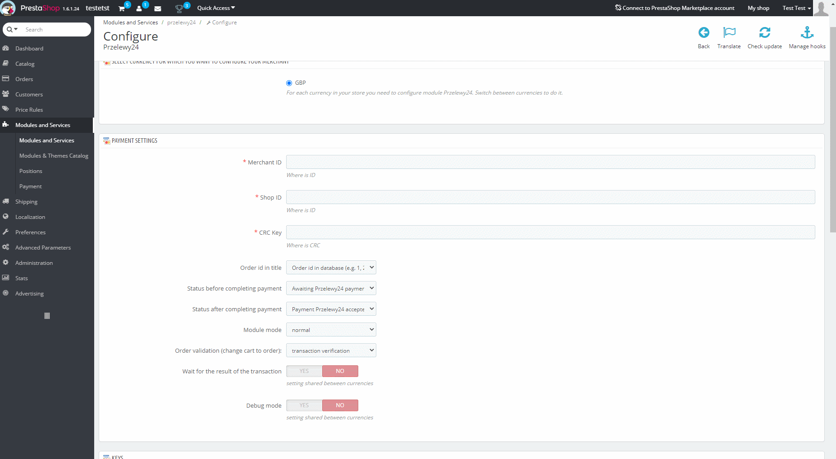Turn on Debug mode
Viewport: 836px width, 459px height.
pos(304,405)
